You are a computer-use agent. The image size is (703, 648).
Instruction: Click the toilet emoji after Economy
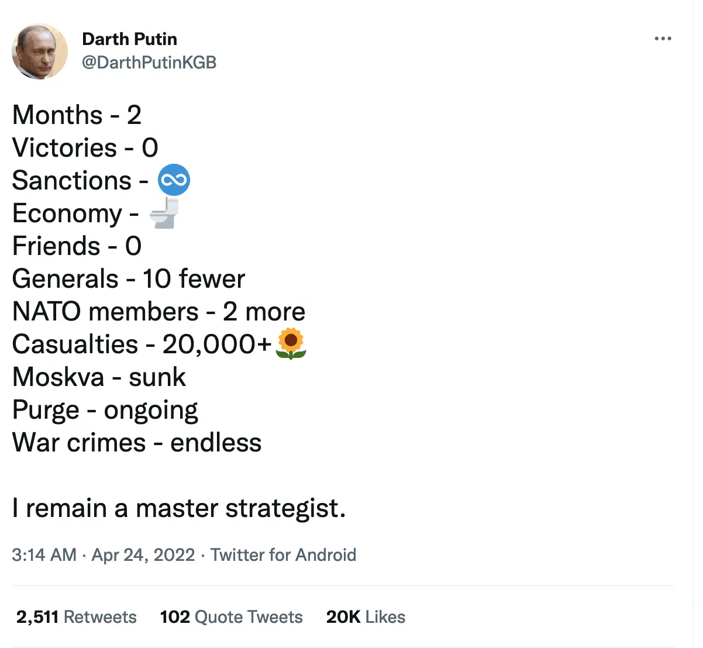point(165,213)
